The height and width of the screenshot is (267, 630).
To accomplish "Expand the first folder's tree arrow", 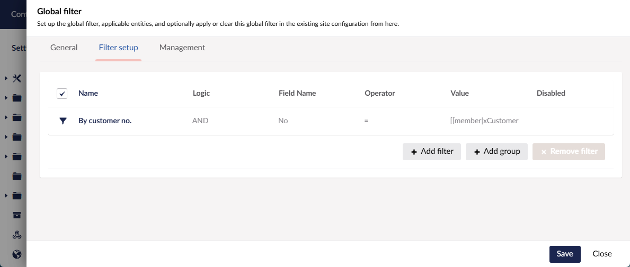I will 6,98.
